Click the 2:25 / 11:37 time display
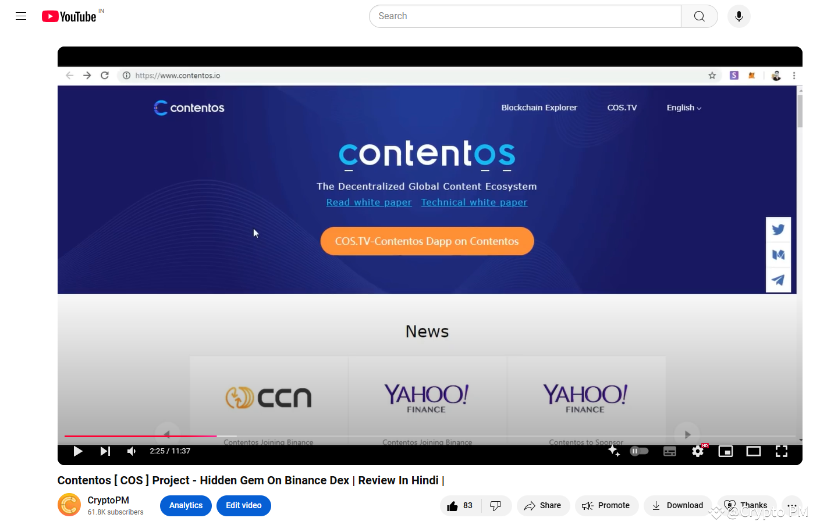This screenshot has width=813, height=525. click(170, 451)
